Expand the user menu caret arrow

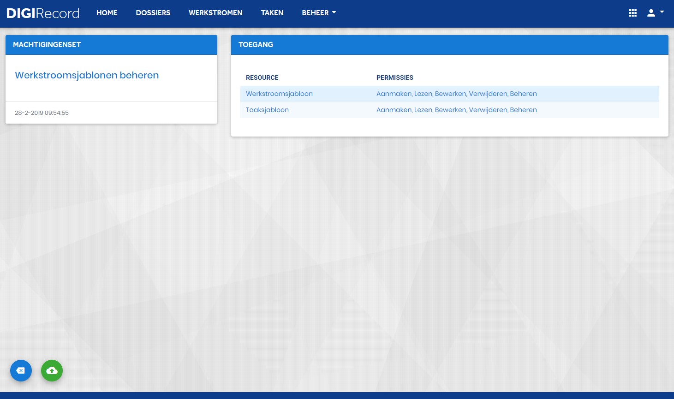click(x=662, y=12)
